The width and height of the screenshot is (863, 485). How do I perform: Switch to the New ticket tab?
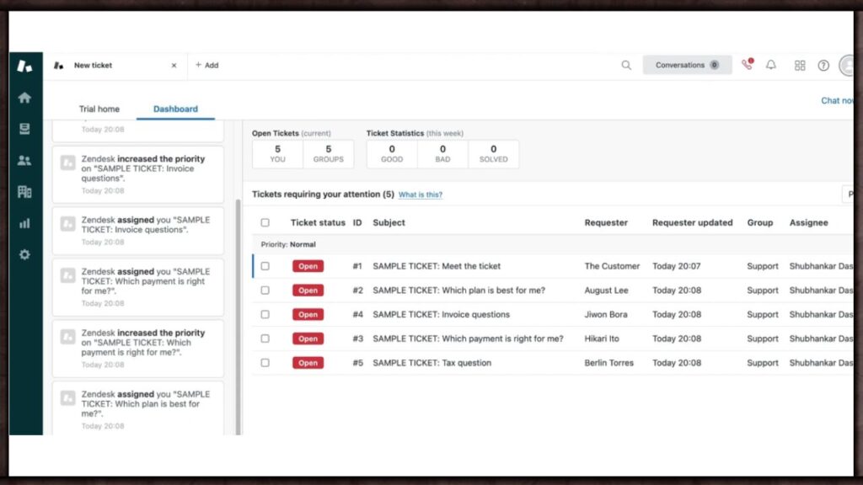point(115,66)
